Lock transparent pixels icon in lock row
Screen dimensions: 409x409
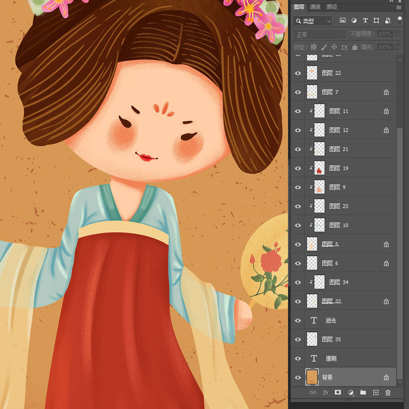[314, 47]
